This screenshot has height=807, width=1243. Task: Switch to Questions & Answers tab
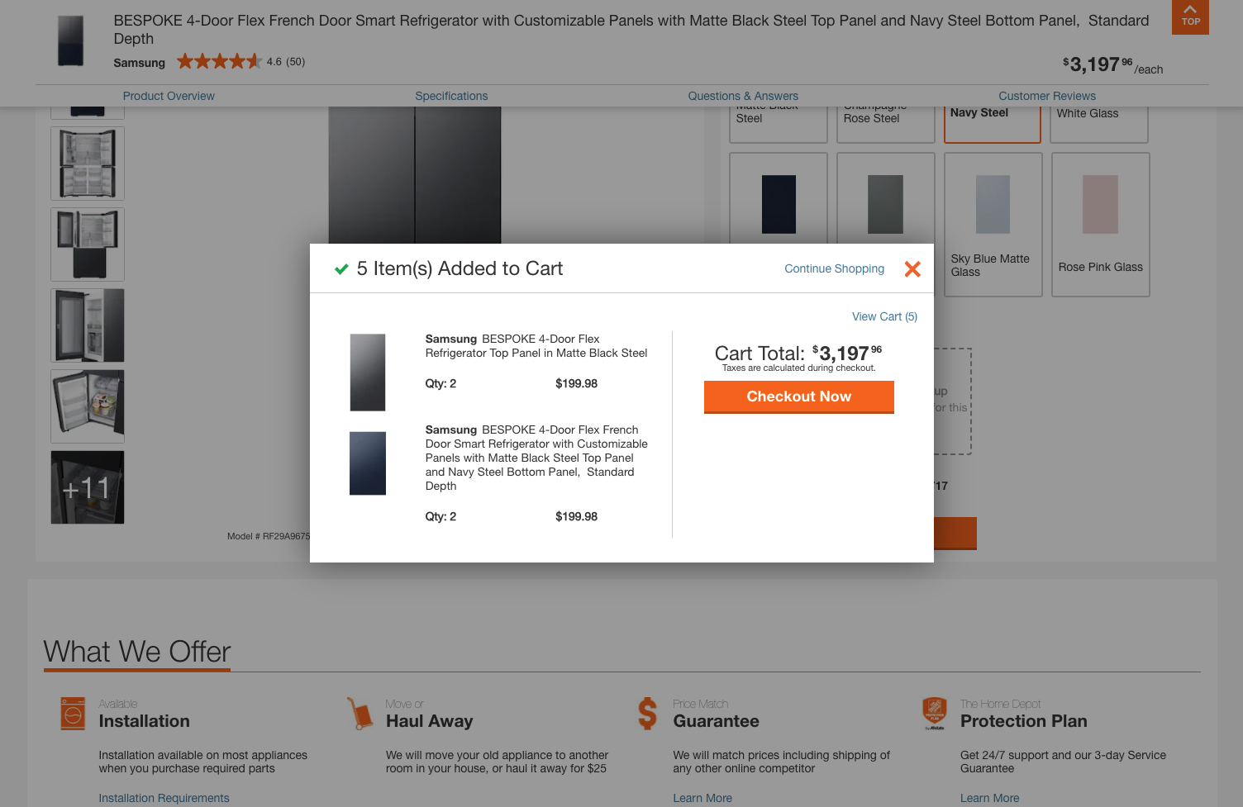coord(743,96)
